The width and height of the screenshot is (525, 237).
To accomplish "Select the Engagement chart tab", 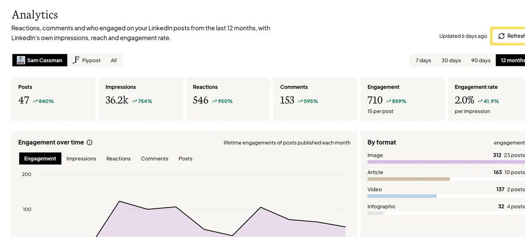I will pyautogui.click(x=40, y=159).
